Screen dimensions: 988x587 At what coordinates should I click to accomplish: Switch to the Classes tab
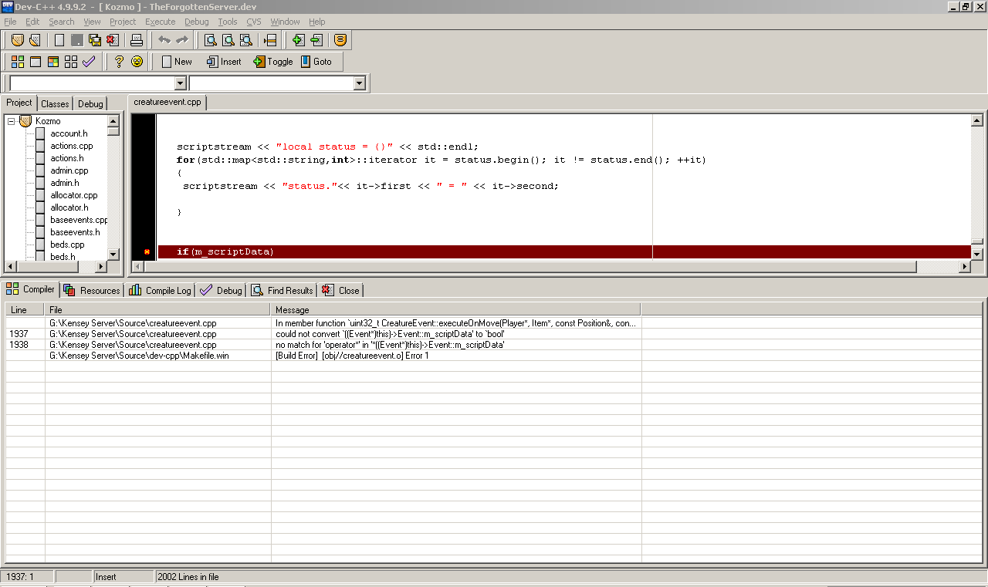tap(55, 104)
